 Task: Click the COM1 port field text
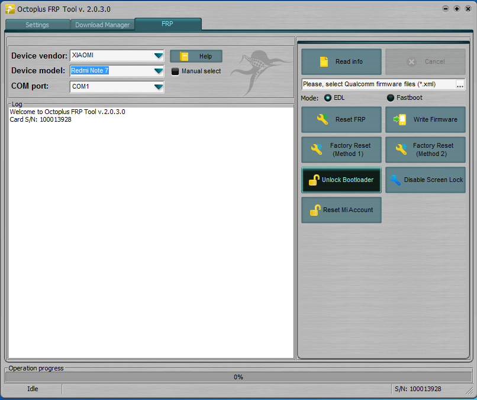[80, 87]
